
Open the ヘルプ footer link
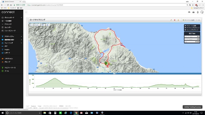[27, 106]
